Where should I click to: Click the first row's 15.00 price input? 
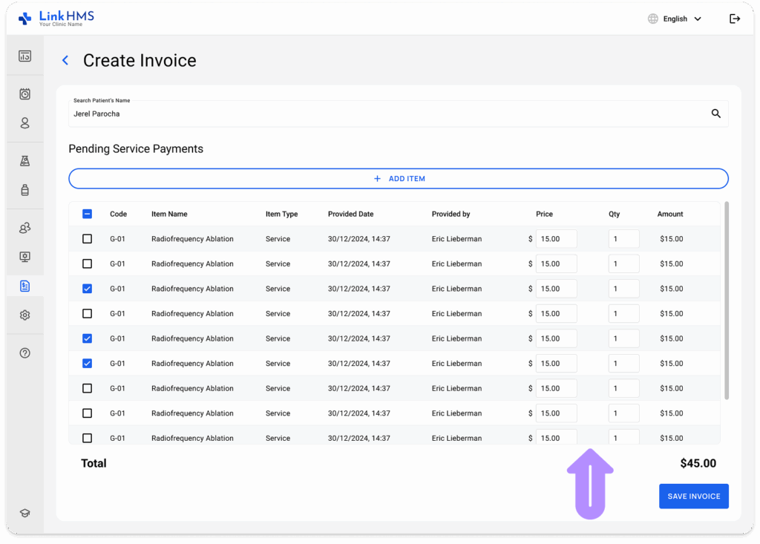(556, 238)
